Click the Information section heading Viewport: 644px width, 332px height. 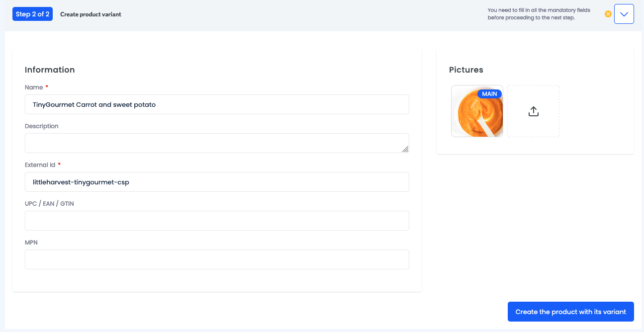tap(50, 70)
